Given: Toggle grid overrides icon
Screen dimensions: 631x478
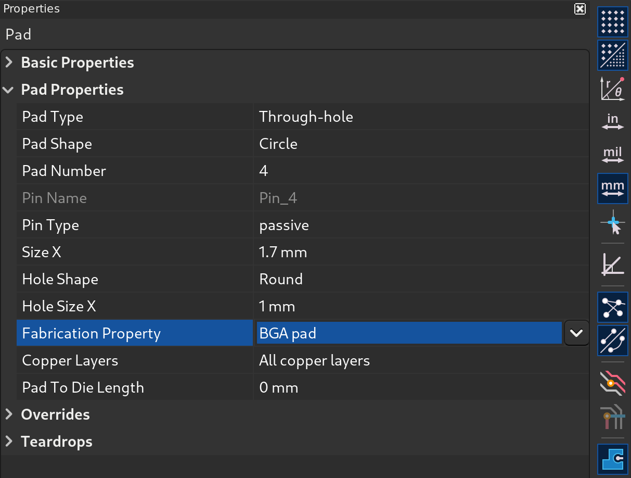Looking at the screenshot, I should [613, 55].
